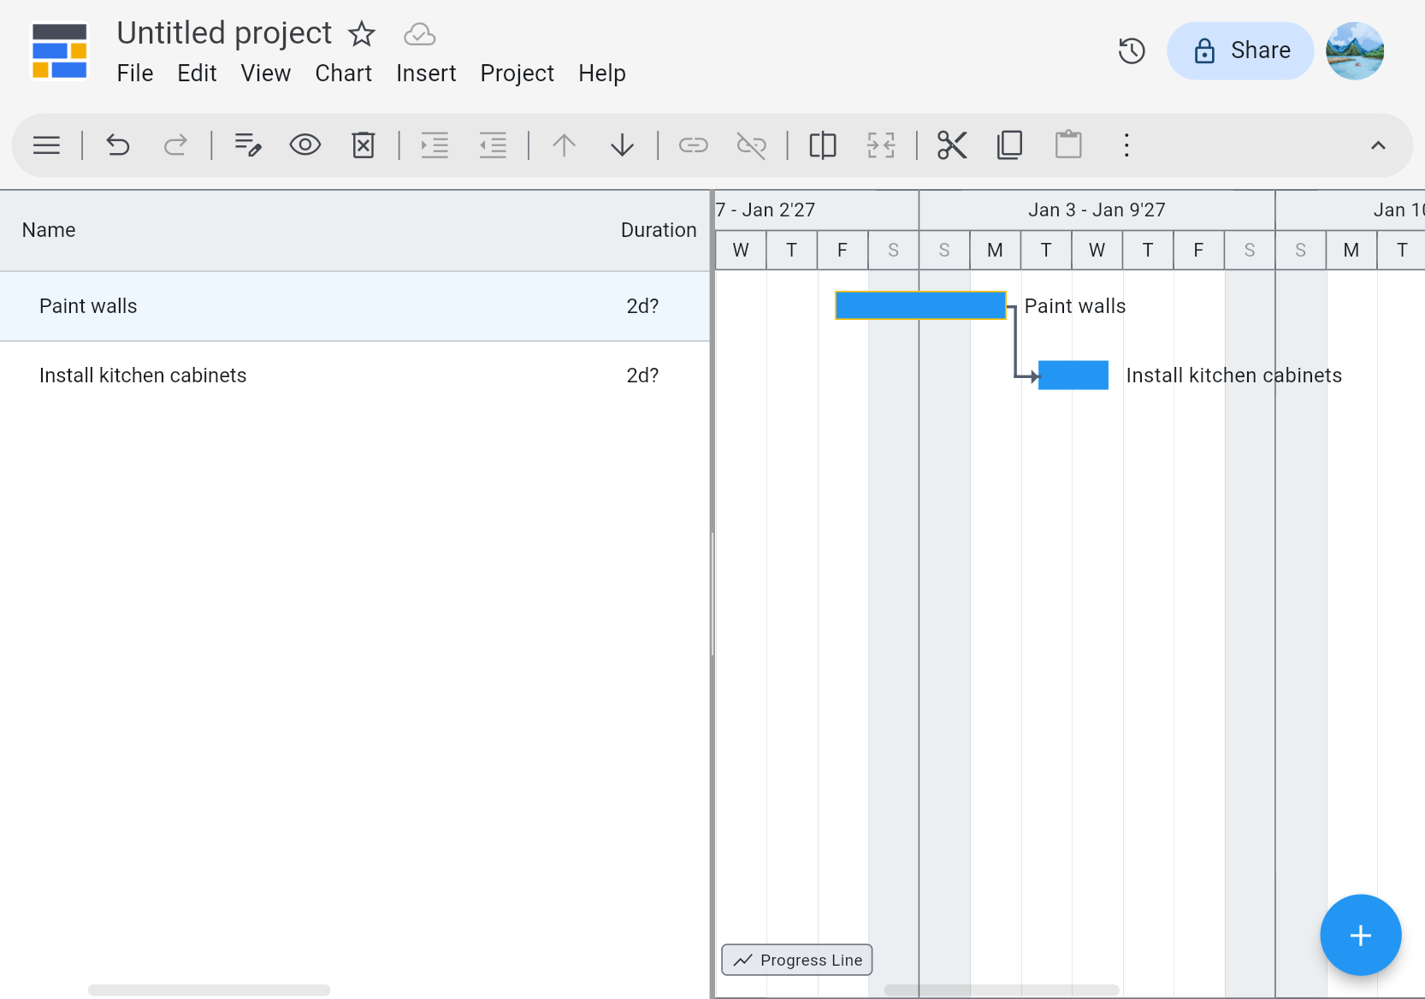Delete the selected task
Viewport: 1425px width, 999px height.
pyautogui.click(x=363, y=145)
